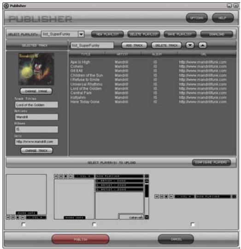
Task: Adjust volume control on left square player
Action: point(36,217)
